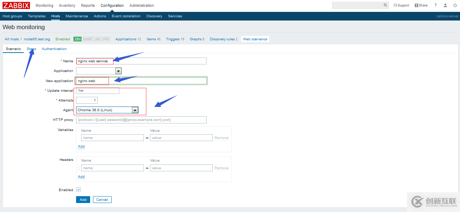The image size is (460, 212).
Task: Go to Discovery submenu
Action: [x=154, y=16]
